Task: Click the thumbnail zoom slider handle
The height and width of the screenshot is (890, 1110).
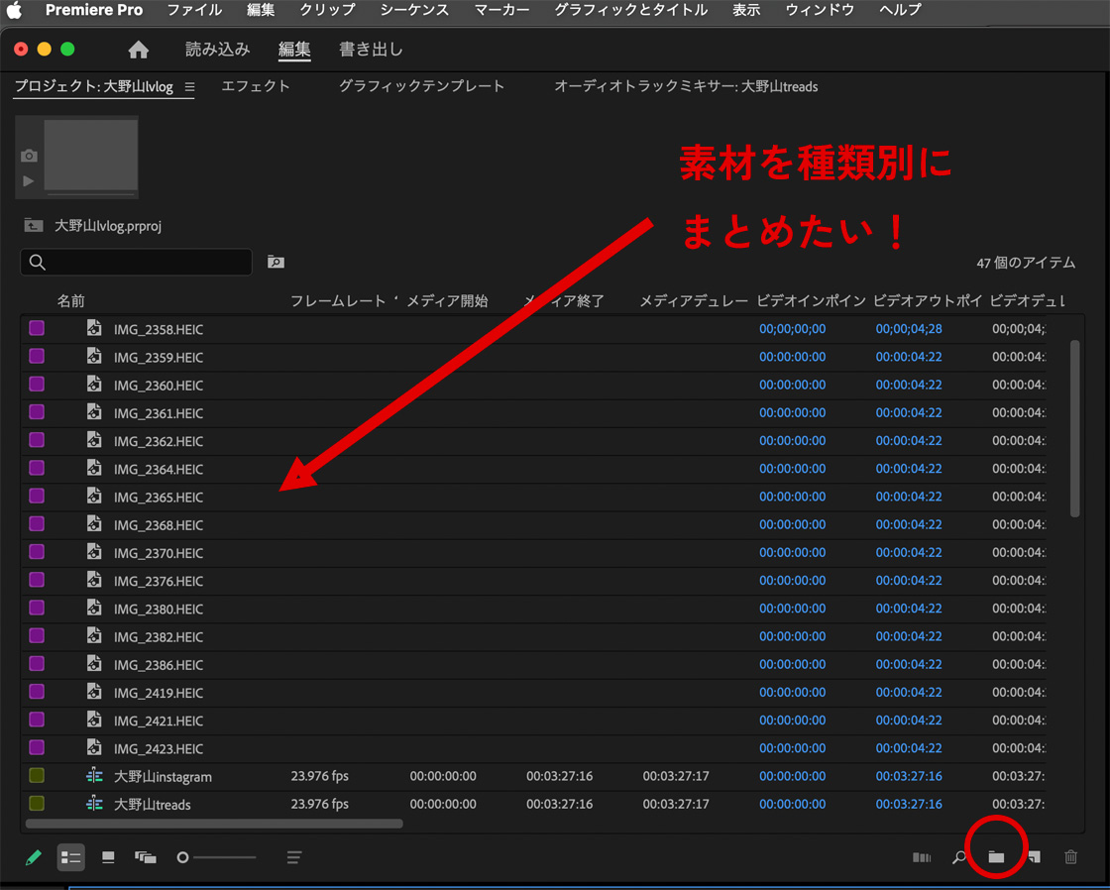Action: [x=182, y=857]
